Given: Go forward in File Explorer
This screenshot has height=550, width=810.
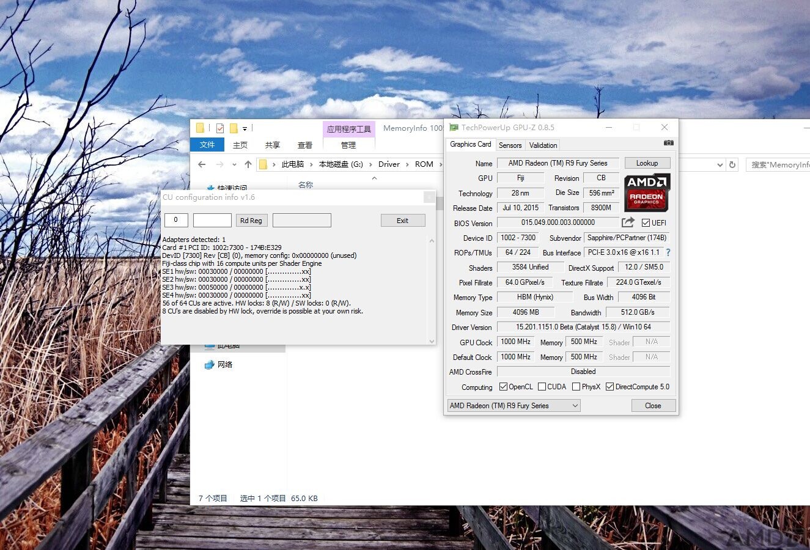Looking at the screenshot, I should pos(219,164).
